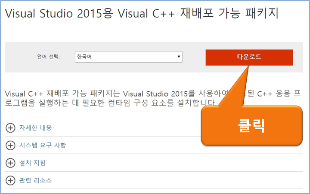Open the 관련 리소스 link

(35, 180)
